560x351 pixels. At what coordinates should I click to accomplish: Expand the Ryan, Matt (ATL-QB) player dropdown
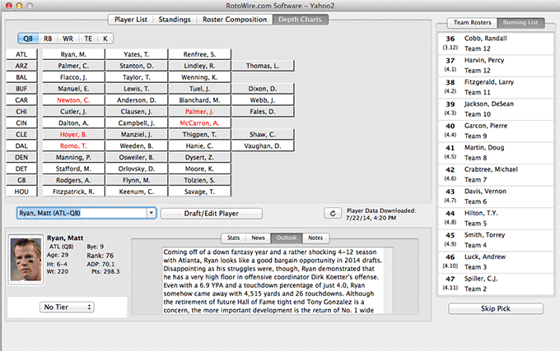coord(152,213)
